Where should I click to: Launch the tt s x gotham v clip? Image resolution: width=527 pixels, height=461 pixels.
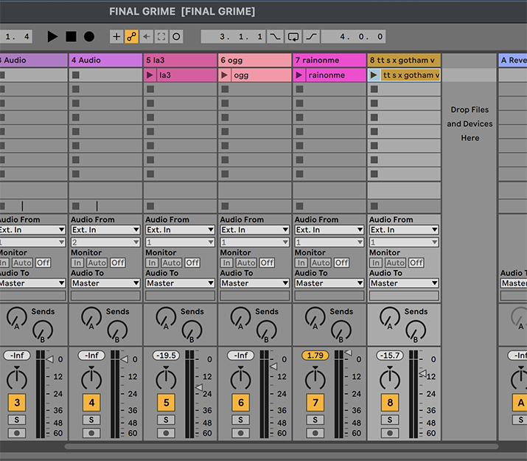tap(374, 75)
